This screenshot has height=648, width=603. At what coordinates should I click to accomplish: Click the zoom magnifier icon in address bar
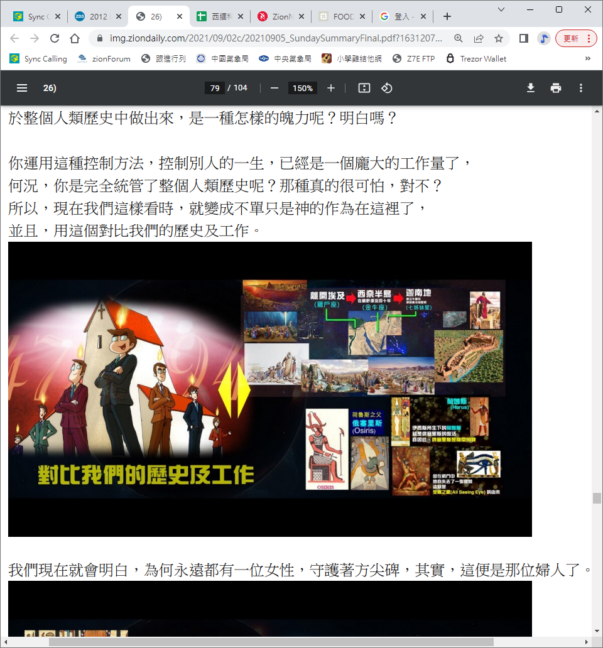click(459, 38)
